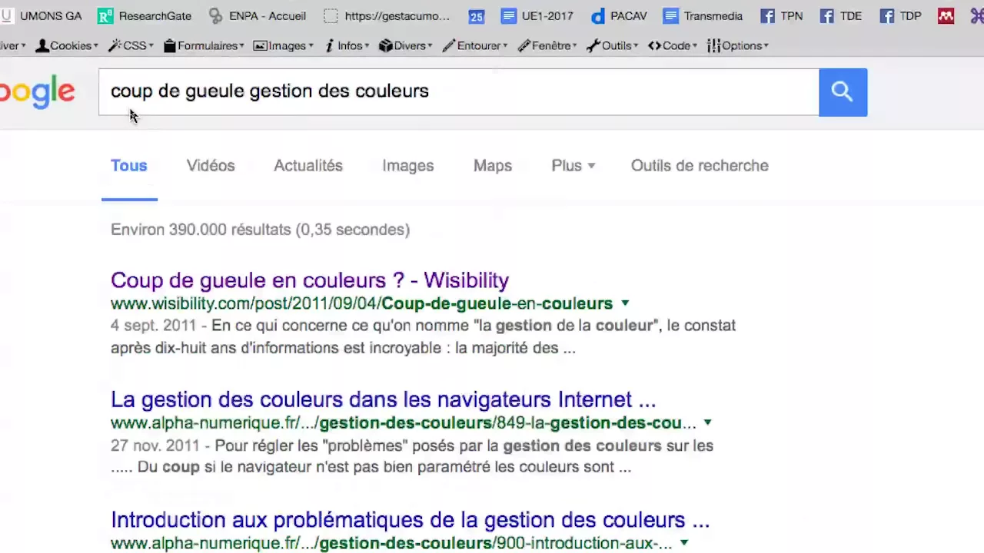
Task: Open the TDE Facebook bookmark
Action: 841,15
